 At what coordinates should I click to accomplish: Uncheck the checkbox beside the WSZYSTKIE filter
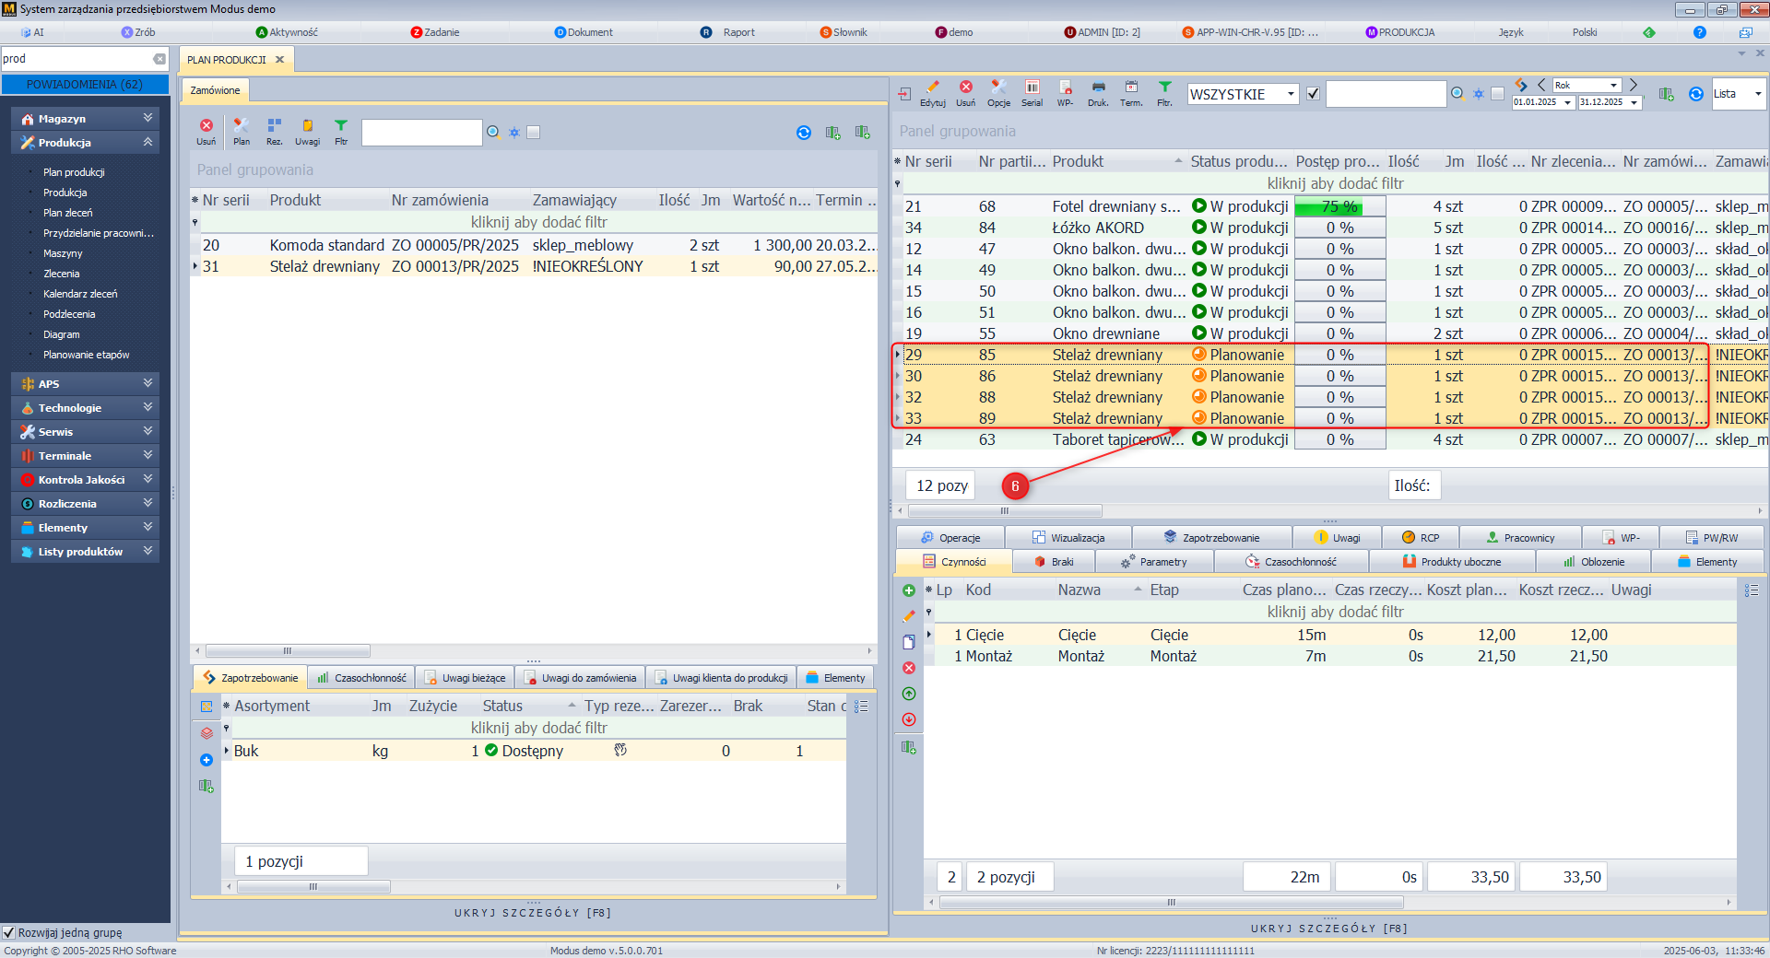coord(1314,94)
